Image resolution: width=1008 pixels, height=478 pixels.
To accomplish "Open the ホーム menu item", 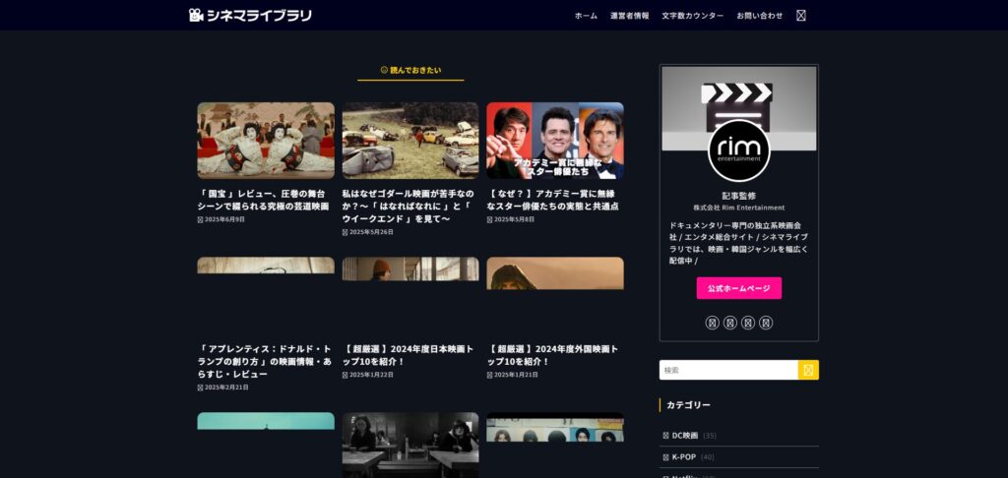I will tap(586, 16).
